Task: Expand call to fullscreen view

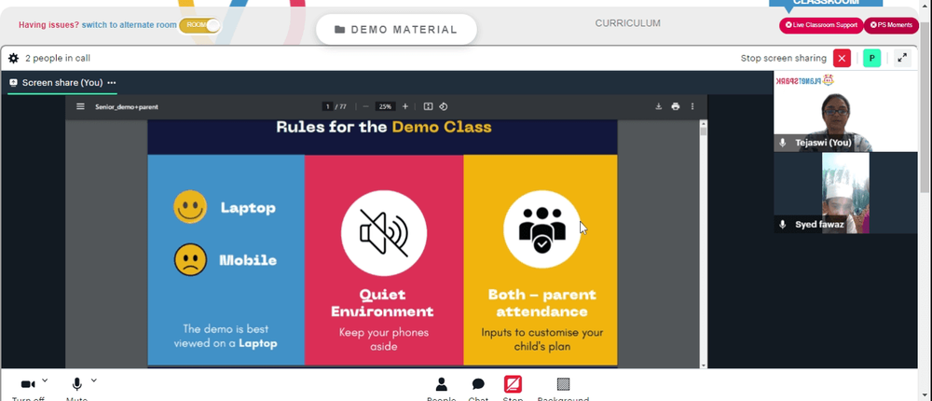Action: [902, 59]
